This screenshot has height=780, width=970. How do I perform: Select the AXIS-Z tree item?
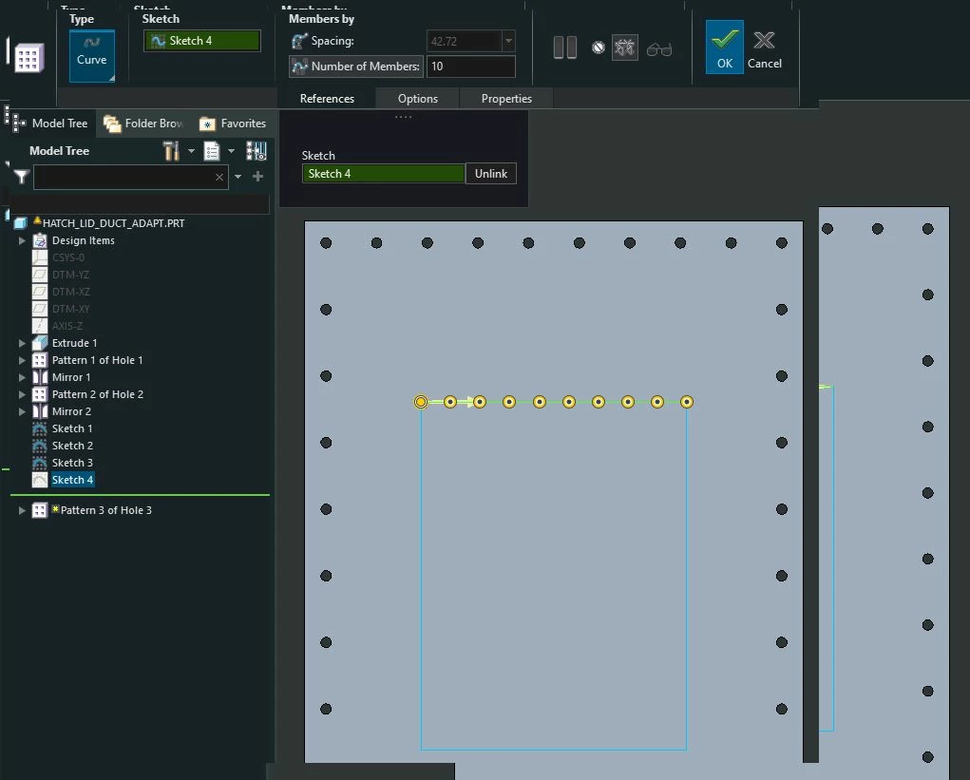pos(67,326)
